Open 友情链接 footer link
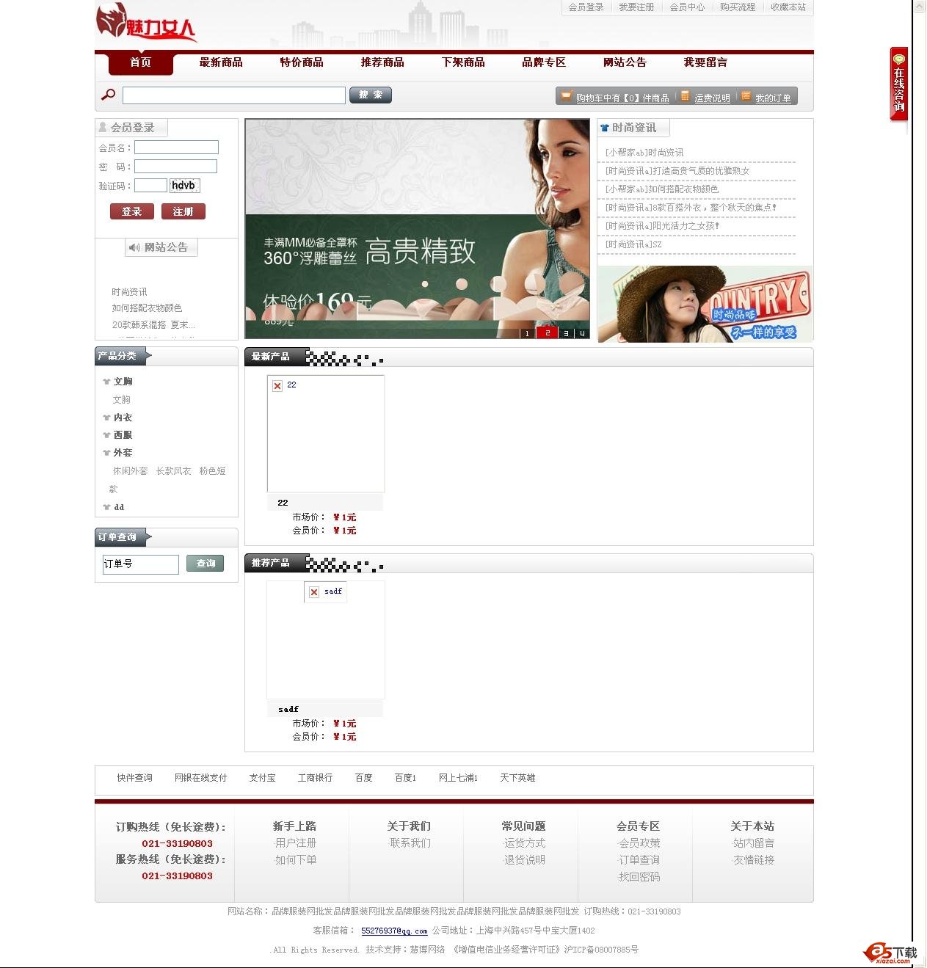This screenshot has width=927, height=968. pos(753,860)
